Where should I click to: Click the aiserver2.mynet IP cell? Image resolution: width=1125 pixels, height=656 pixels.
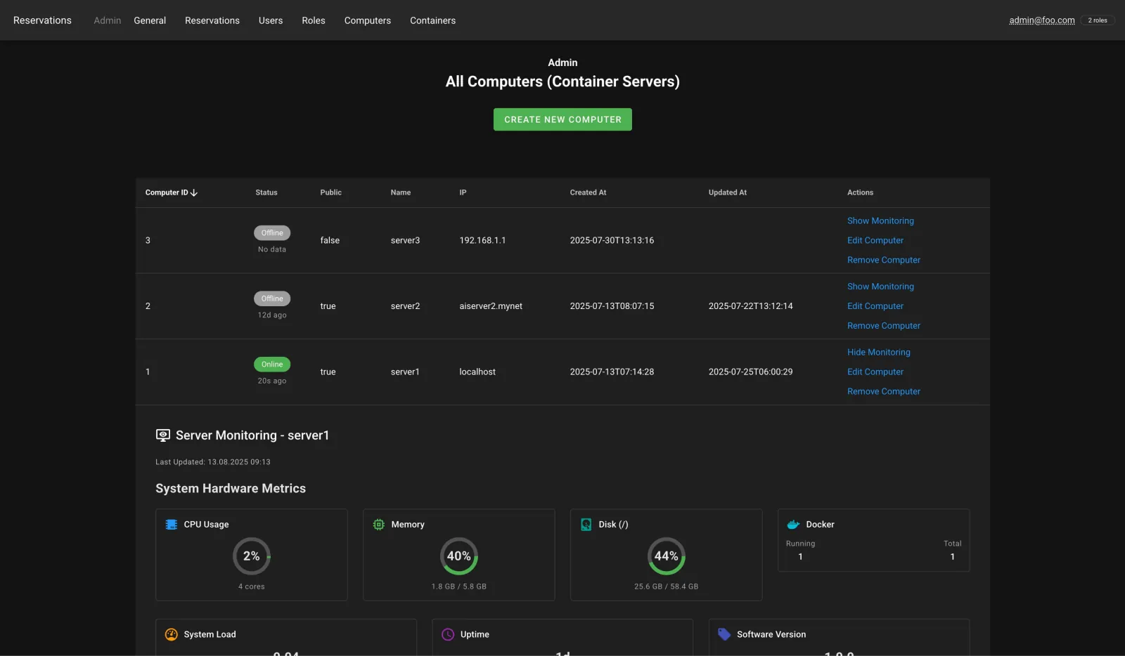click(x=491, y=306)
